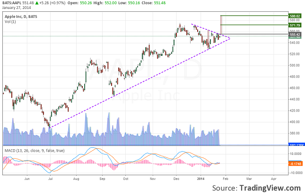Screen dimensions: 305x196
Task: Click the 500.00 price axis label
Action: [x=295, y=66]
